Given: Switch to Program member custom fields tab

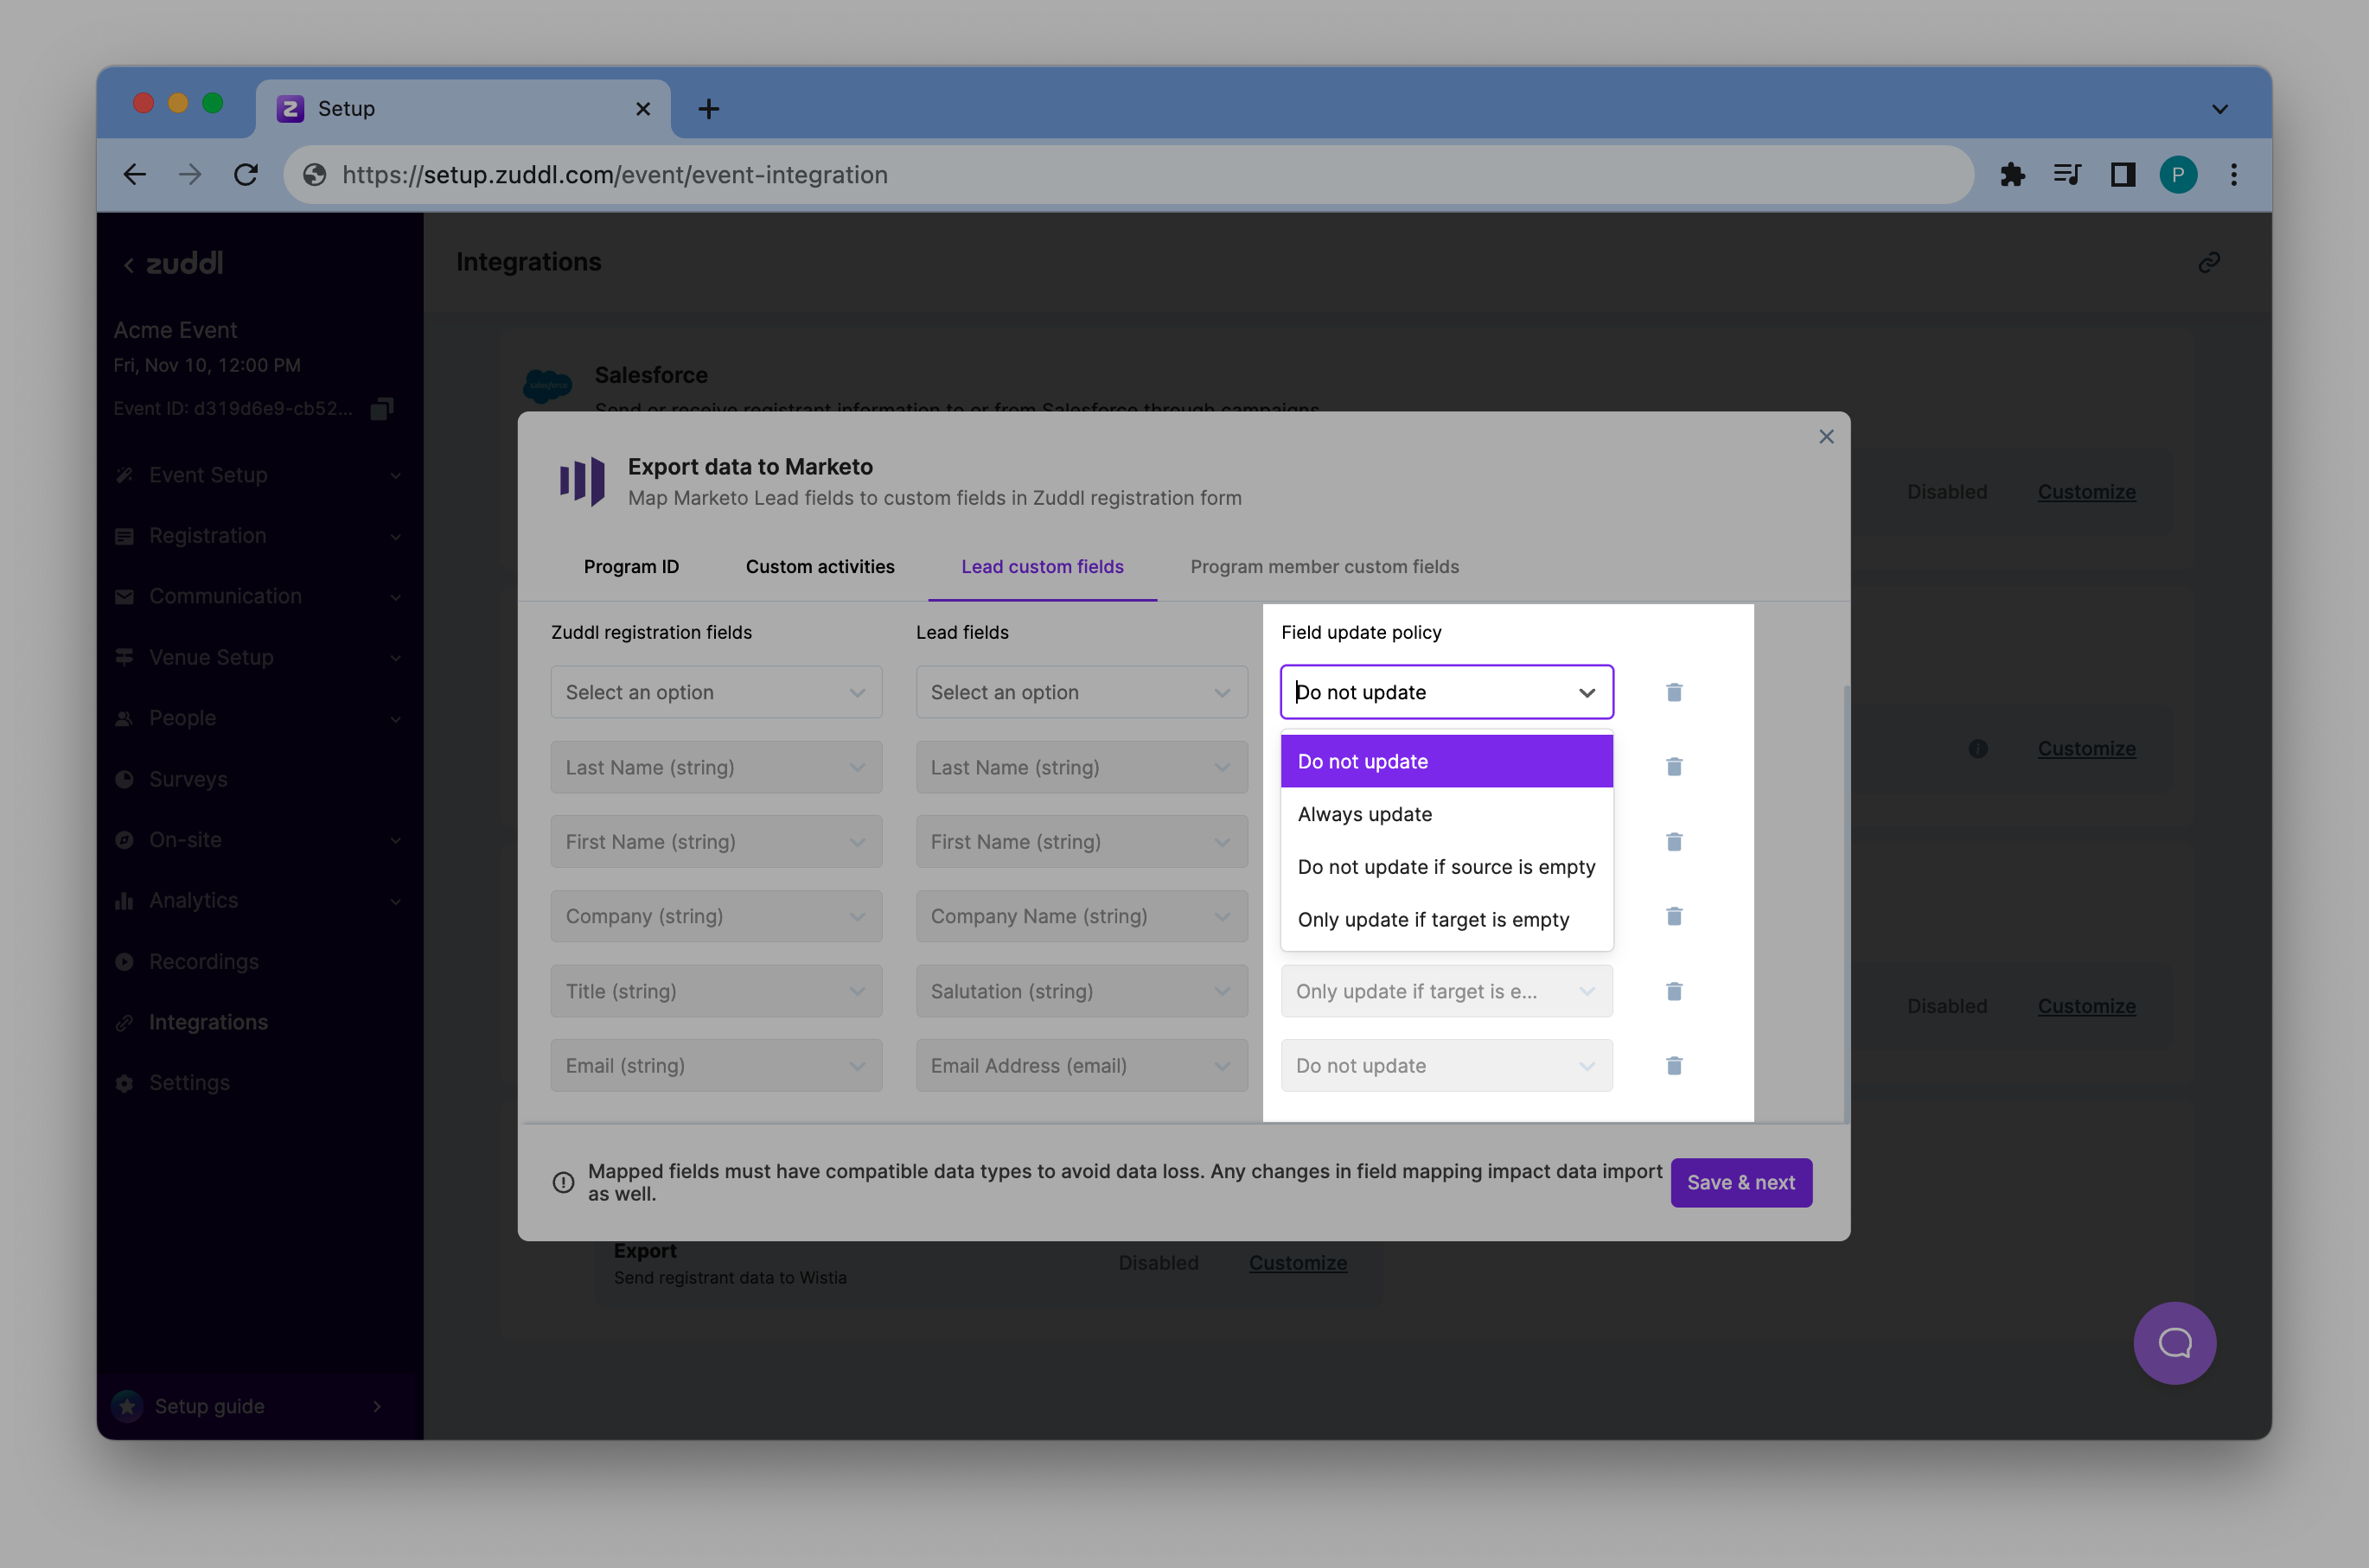Looking at the screenshot, I should pos(1324,567).
